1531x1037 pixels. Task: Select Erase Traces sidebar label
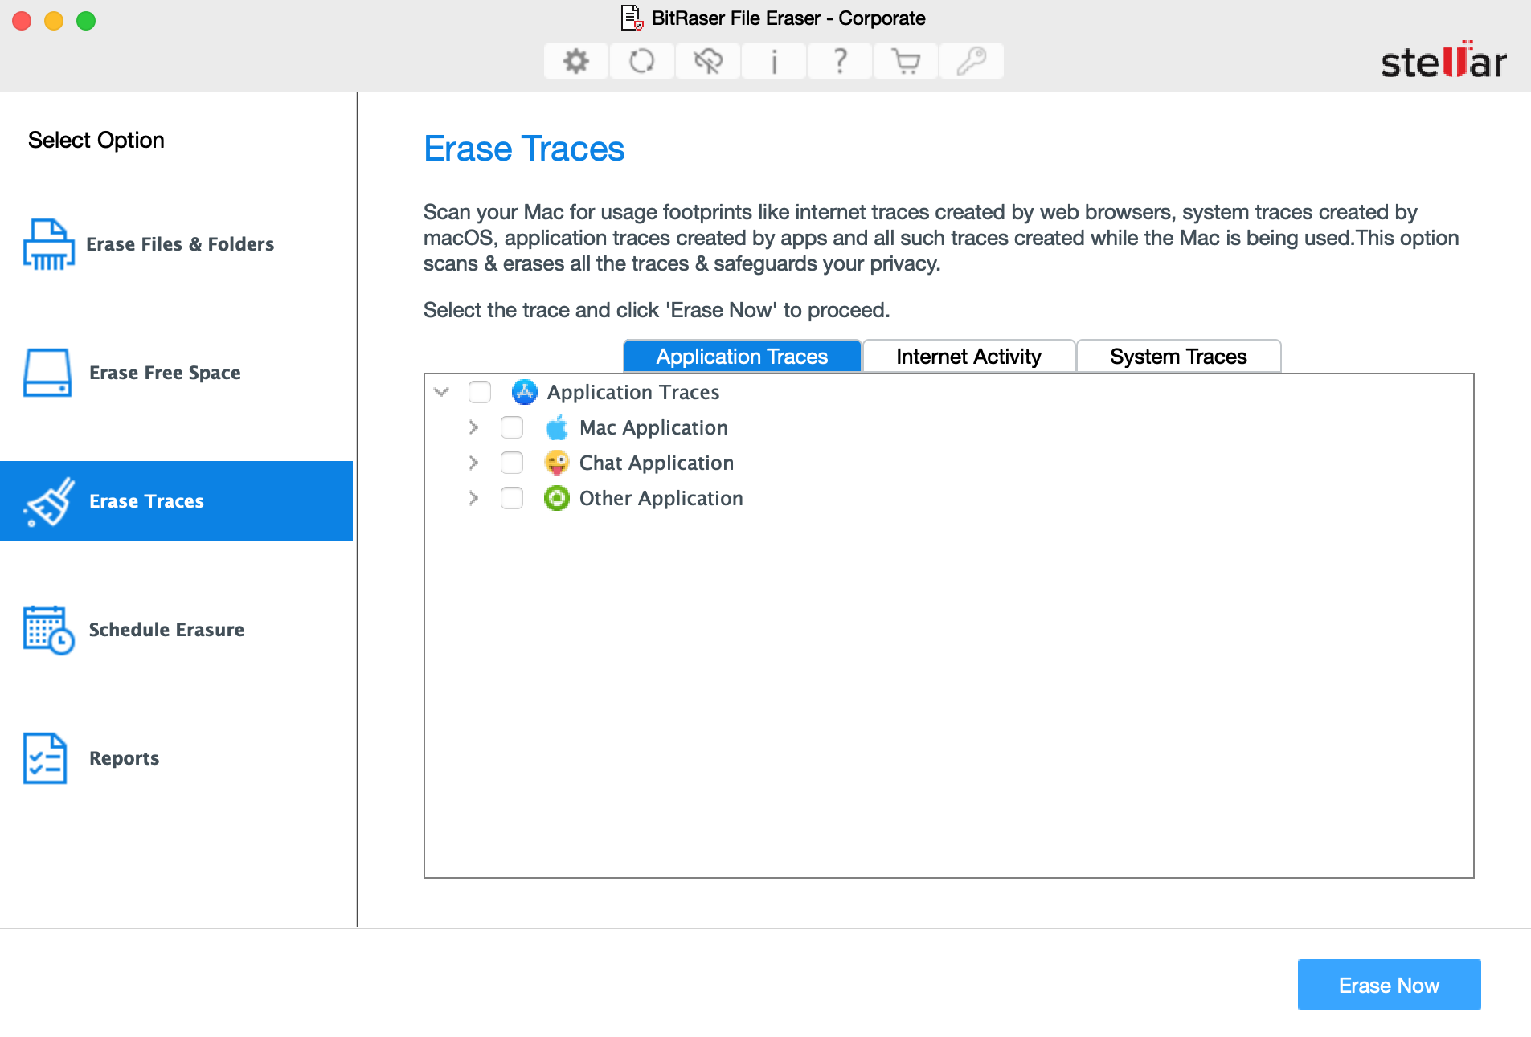(x=146, y=501)
